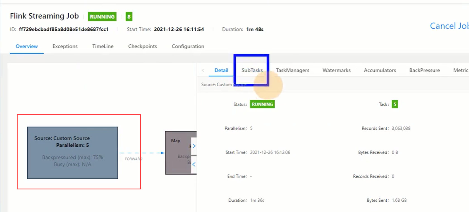Click the green task count badge 8
469x212 pixels.
[129, 16]
